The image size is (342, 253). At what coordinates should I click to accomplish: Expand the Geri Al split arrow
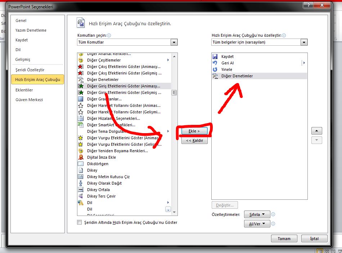(x=304, y=63)
